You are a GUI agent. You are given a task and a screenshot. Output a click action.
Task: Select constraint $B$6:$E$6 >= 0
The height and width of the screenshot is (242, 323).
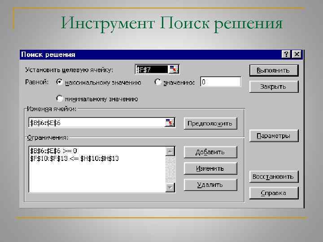click(x=53, y=151)
